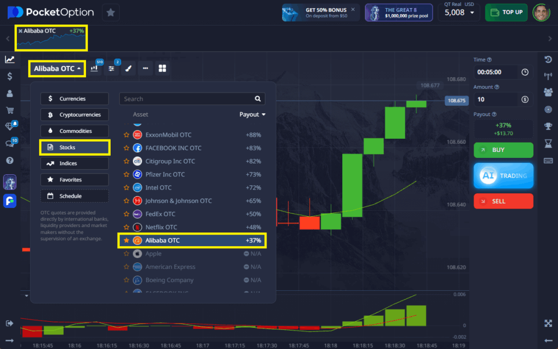The image size is (558, 349).
Task: Open tournaments via trophy icon
Action: tap(548, 126)
